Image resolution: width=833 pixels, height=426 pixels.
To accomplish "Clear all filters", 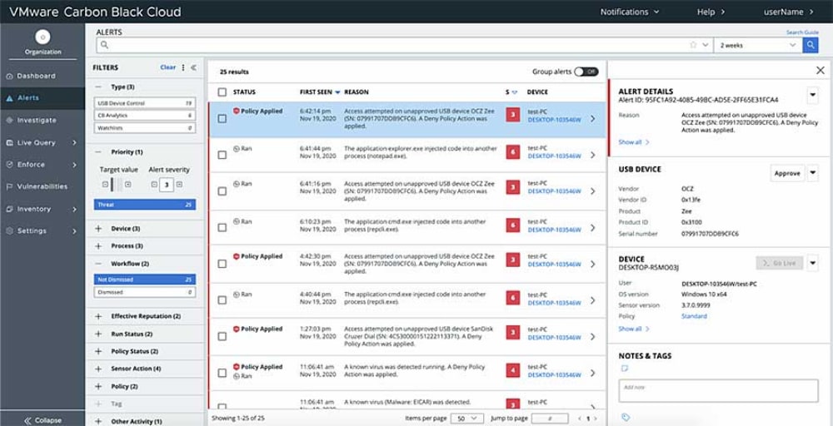I will point(168,67).
